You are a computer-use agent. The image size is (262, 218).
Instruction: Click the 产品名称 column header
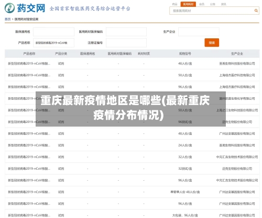[x=29, y=54]
